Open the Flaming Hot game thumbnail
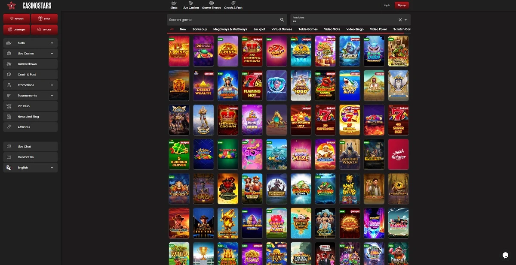 pos(252,85)
